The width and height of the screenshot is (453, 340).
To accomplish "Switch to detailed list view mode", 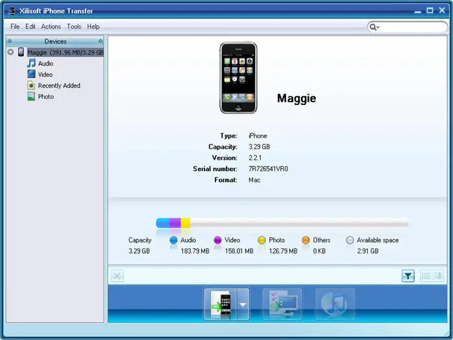I will click(x=438, y=276).
